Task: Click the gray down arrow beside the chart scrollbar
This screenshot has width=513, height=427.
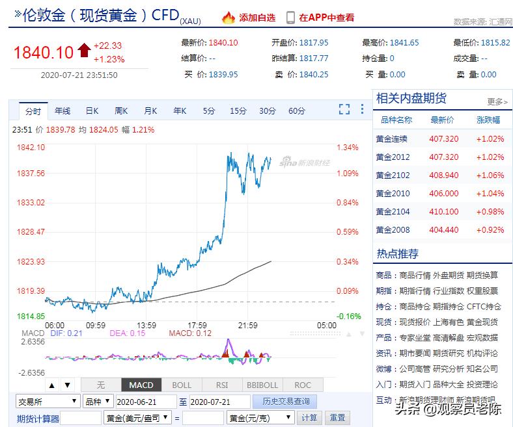Action: (x=362, y=333)
